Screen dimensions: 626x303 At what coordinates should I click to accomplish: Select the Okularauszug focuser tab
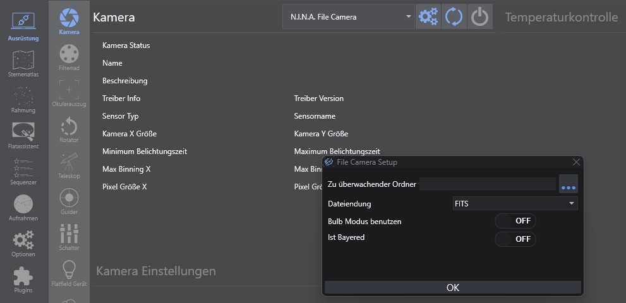[x=69, y=94]
